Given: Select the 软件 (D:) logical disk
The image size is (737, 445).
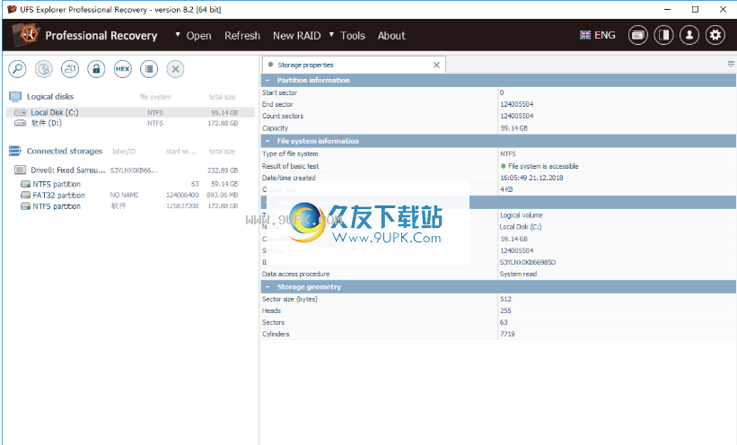Looking at the screenshot, I should coord(131,123).
